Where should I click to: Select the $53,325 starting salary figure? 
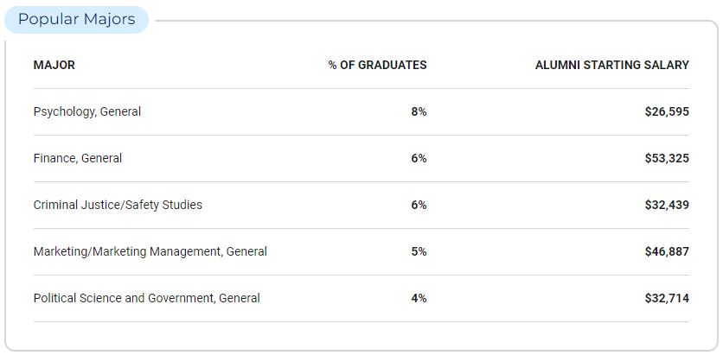[x=667, y=158]
